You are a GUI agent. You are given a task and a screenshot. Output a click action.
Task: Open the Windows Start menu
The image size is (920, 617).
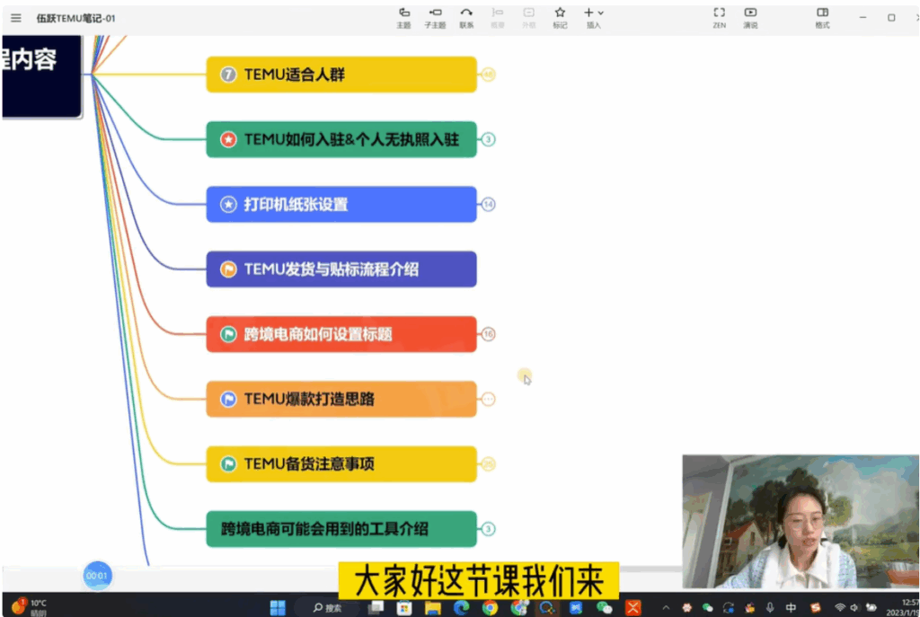click(278, 608)
